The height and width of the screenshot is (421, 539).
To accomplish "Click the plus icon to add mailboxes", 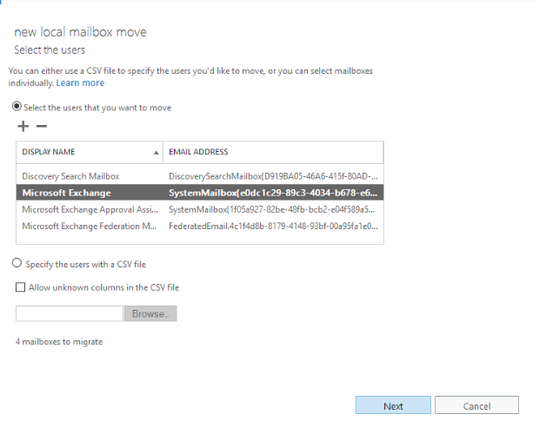I will [23, 126].
